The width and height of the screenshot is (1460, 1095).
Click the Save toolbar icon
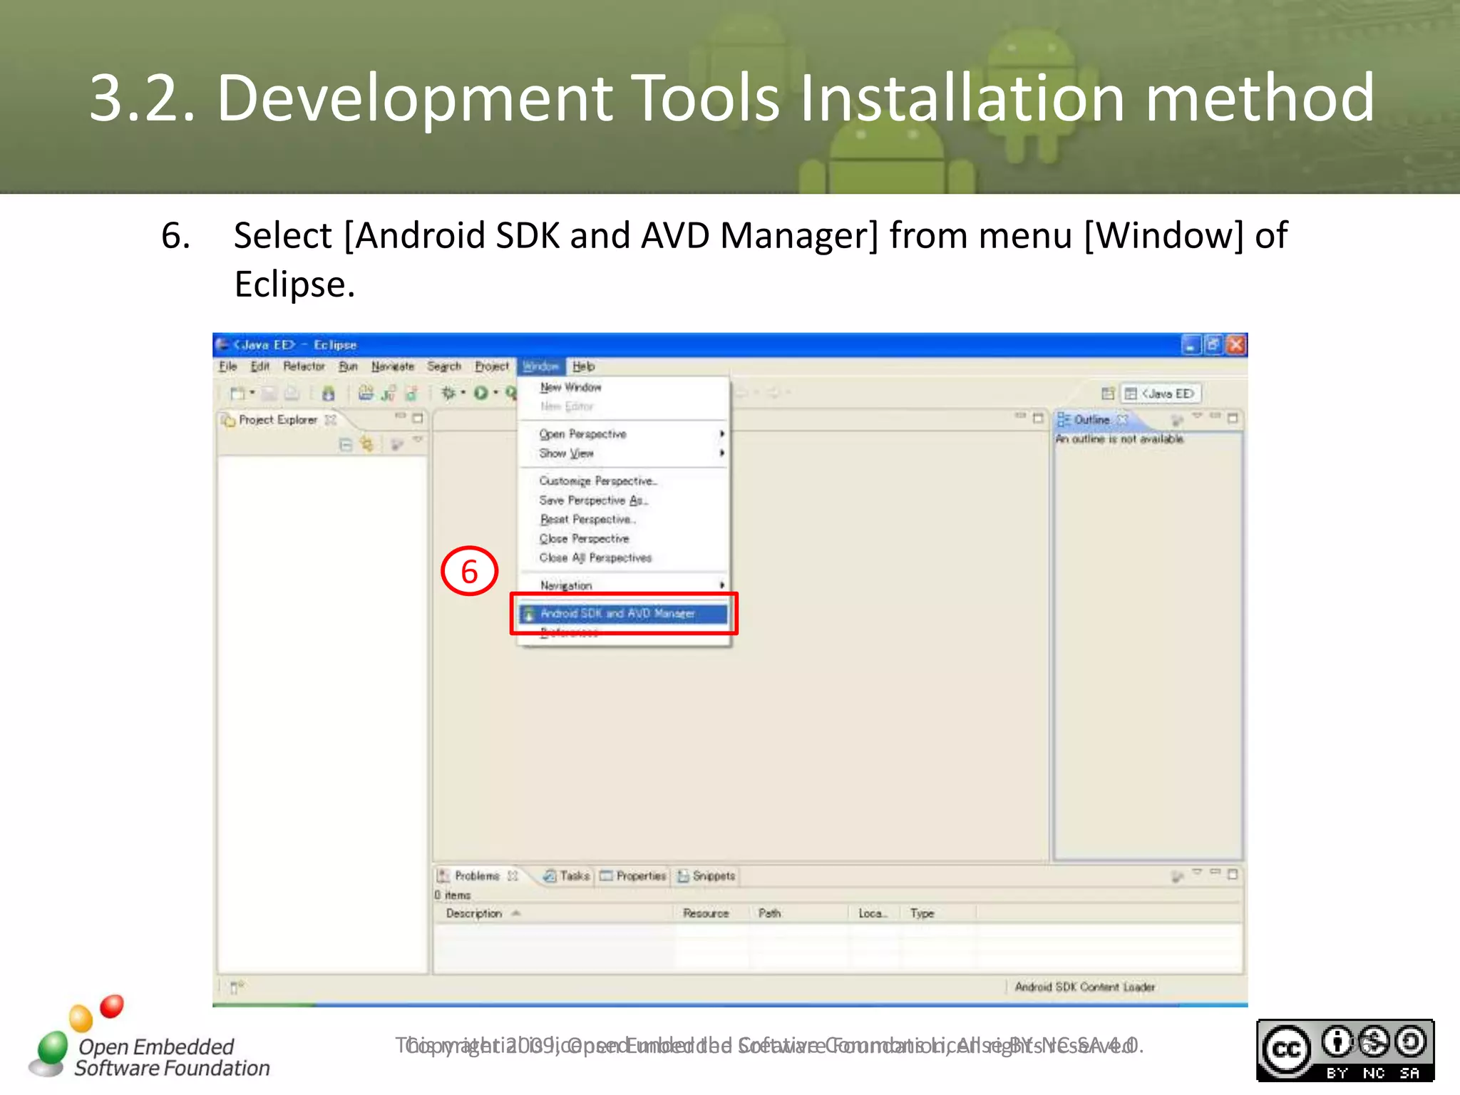pyautogui.click(x=269, y=393)
